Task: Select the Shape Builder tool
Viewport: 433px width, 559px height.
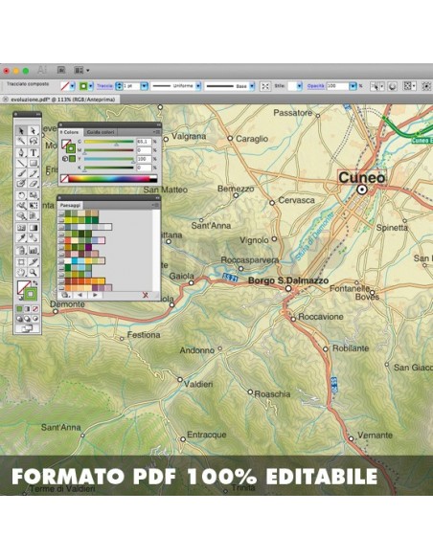Action: click(x=21, y=216)
